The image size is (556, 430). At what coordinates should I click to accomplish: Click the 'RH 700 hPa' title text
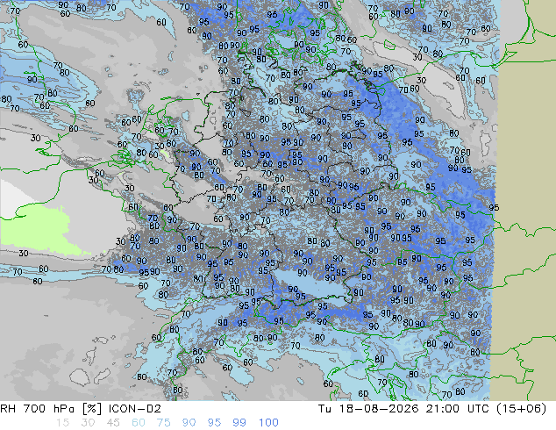click(38, 409)
